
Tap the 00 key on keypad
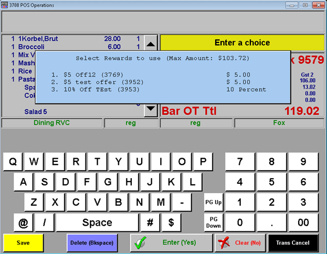pos(303,223)
